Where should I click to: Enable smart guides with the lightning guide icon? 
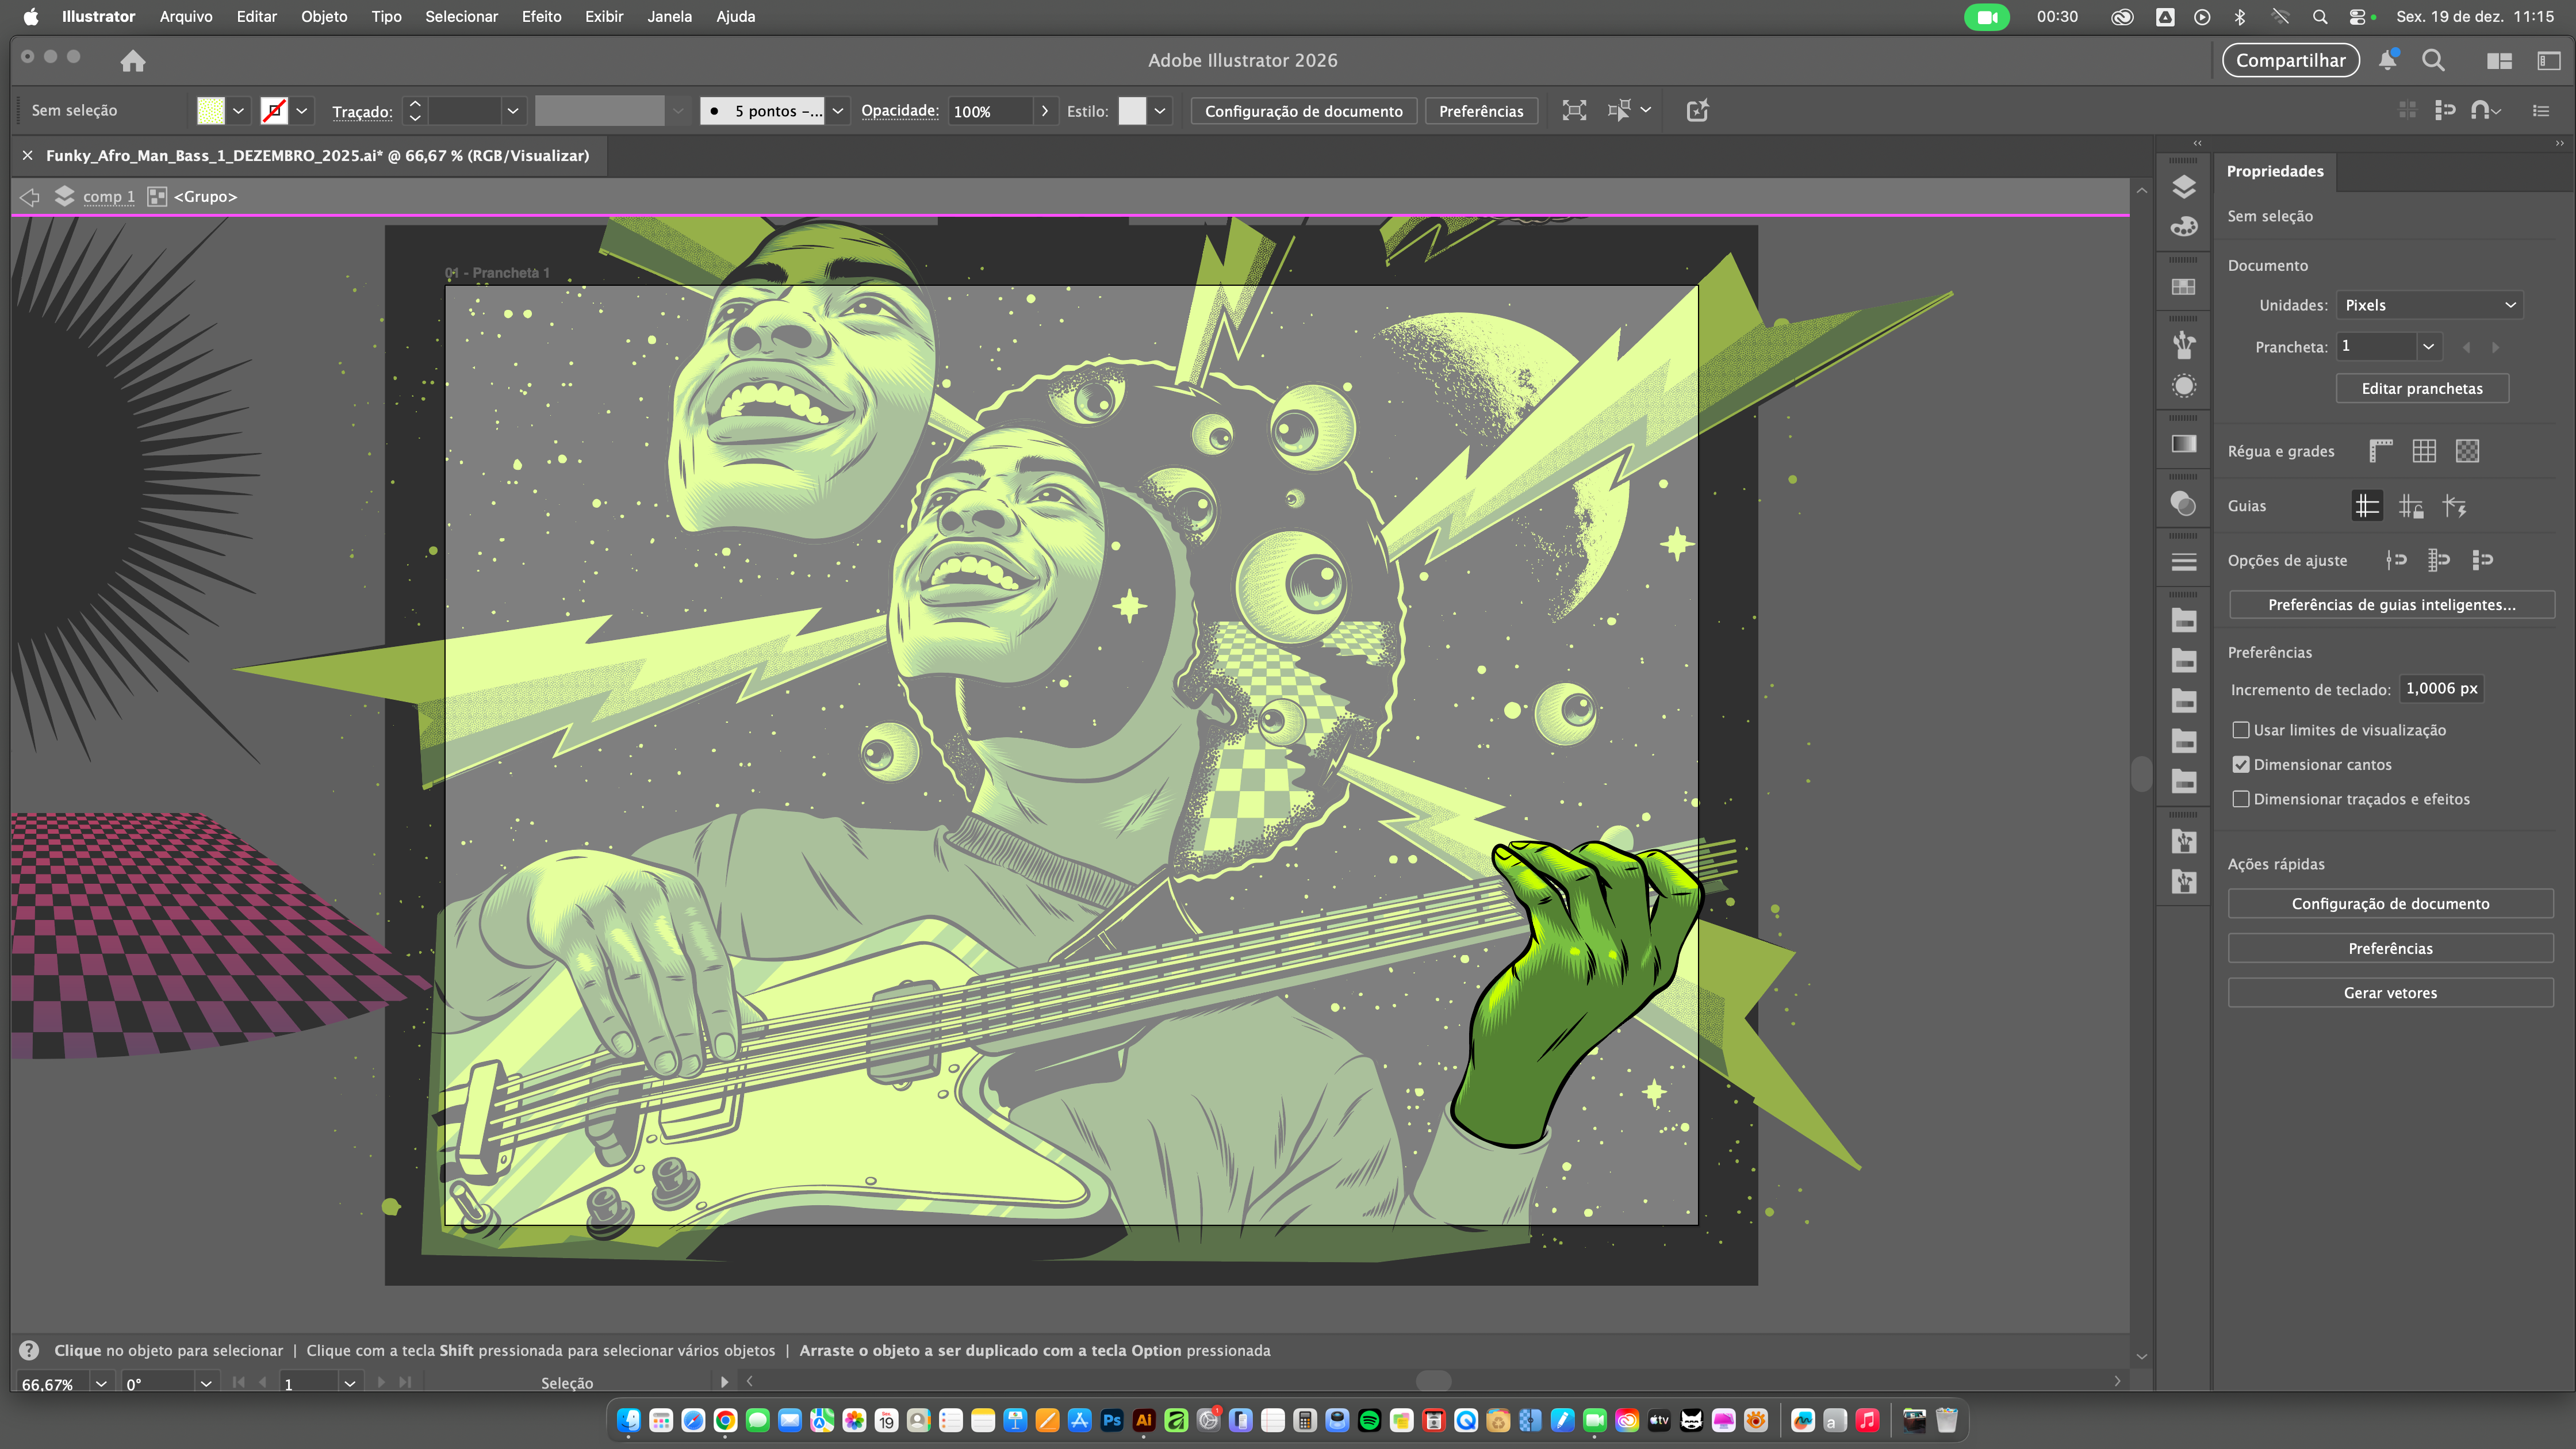coord(2455,506)
